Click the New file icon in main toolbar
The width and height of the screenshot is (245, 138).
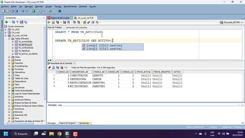pyautogui.click(x=4, y=11)
